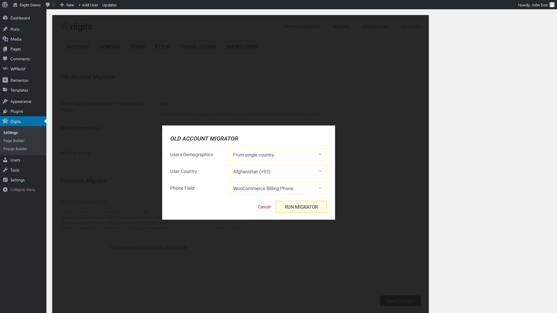This screenshot has height=313, width=557.
Task: Cancel the Old Account Migrator dialog
Action: point(264,207)
